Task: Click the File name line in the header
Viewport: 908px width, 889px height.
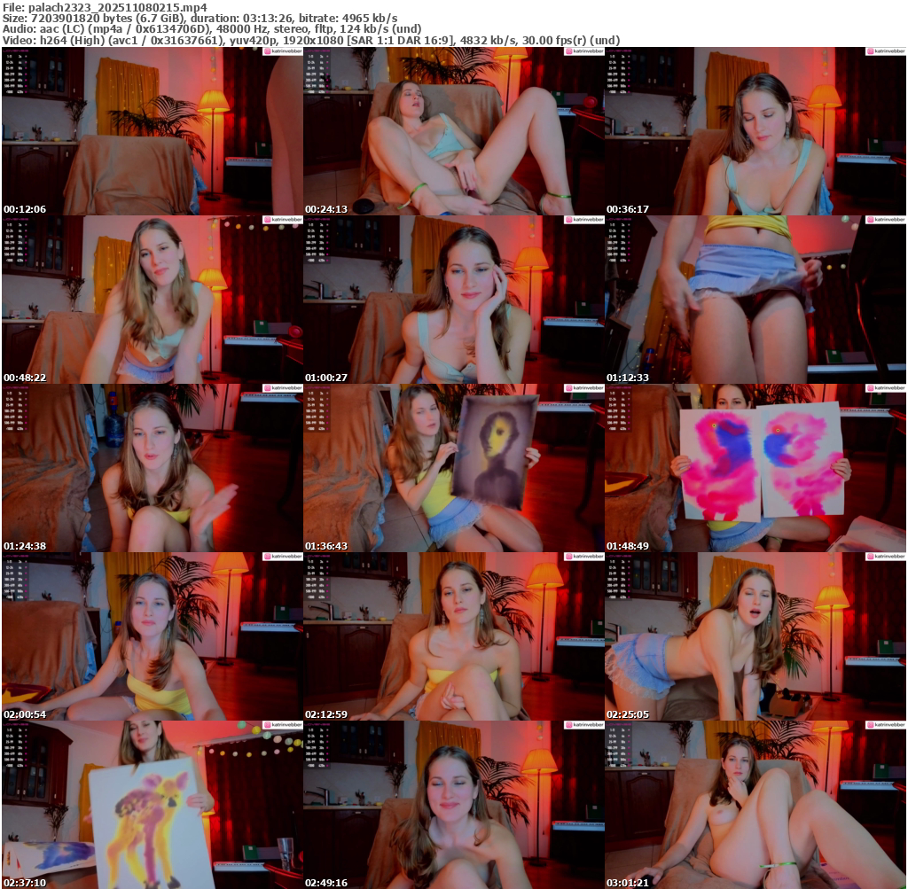Action: [105, 6]
